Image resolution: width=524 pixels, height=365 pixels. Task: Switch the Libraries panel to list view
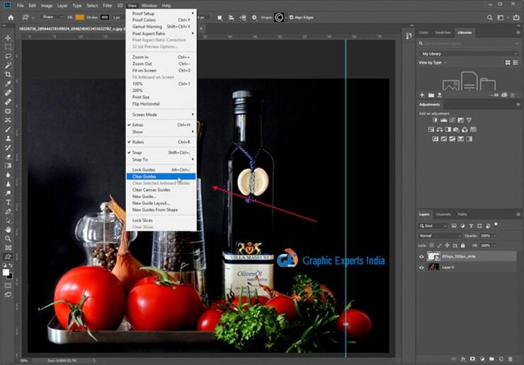pos(516,62)
